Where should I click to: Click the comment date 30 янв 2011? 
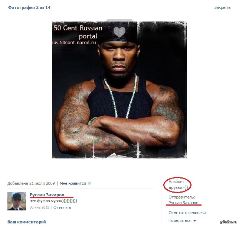[x=39, y=207]
